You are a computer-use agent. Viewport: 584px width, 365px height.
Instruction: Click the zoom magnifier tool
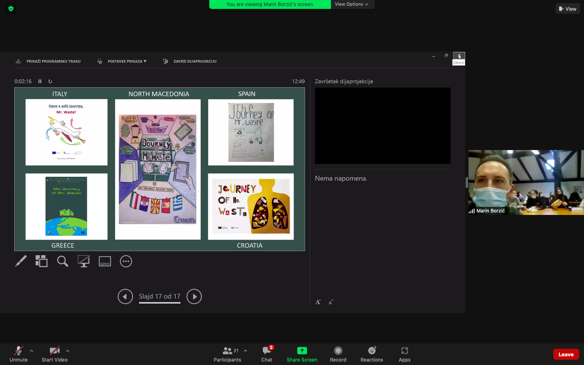click(x=62, y=261)
